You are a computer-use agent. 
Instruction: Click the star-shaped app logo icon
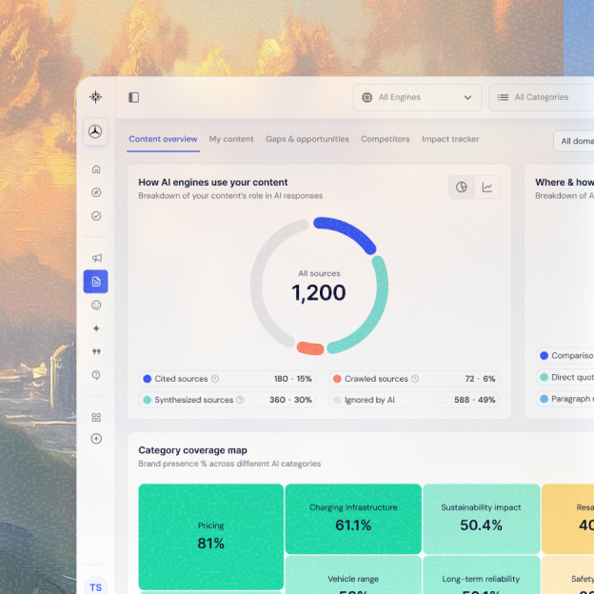click(95, 97)
